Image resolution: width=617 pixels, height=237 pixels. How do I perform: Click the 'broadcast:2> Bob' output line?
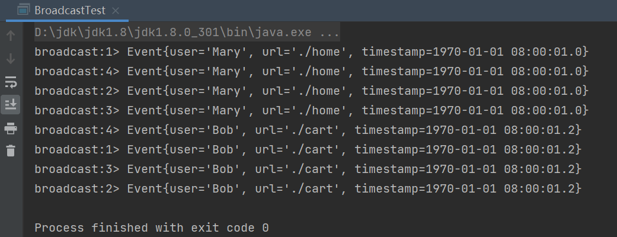click(x=308, y=188)
